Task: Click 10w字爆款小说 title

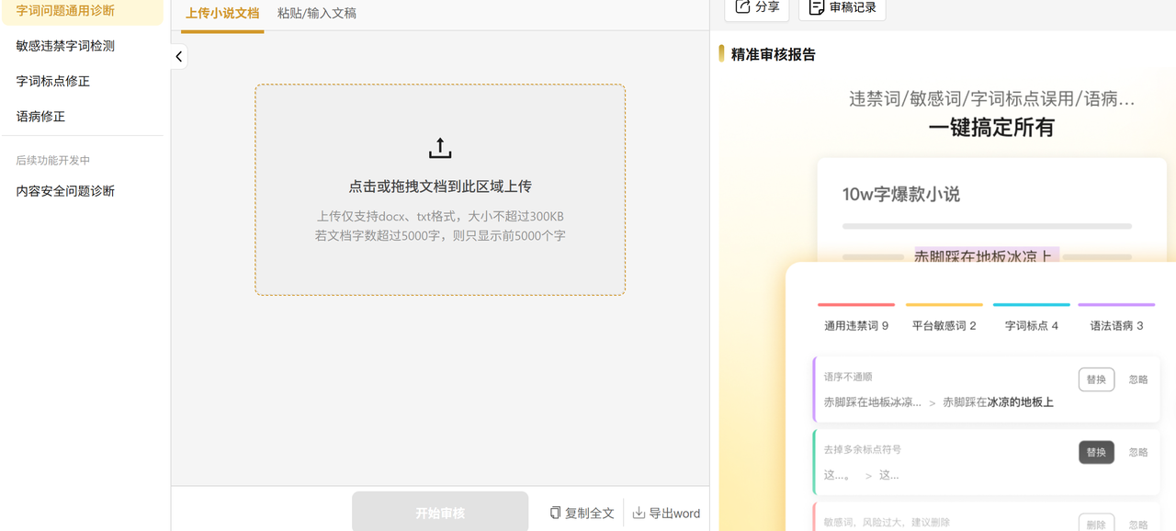Action: [x=901, y=194]
